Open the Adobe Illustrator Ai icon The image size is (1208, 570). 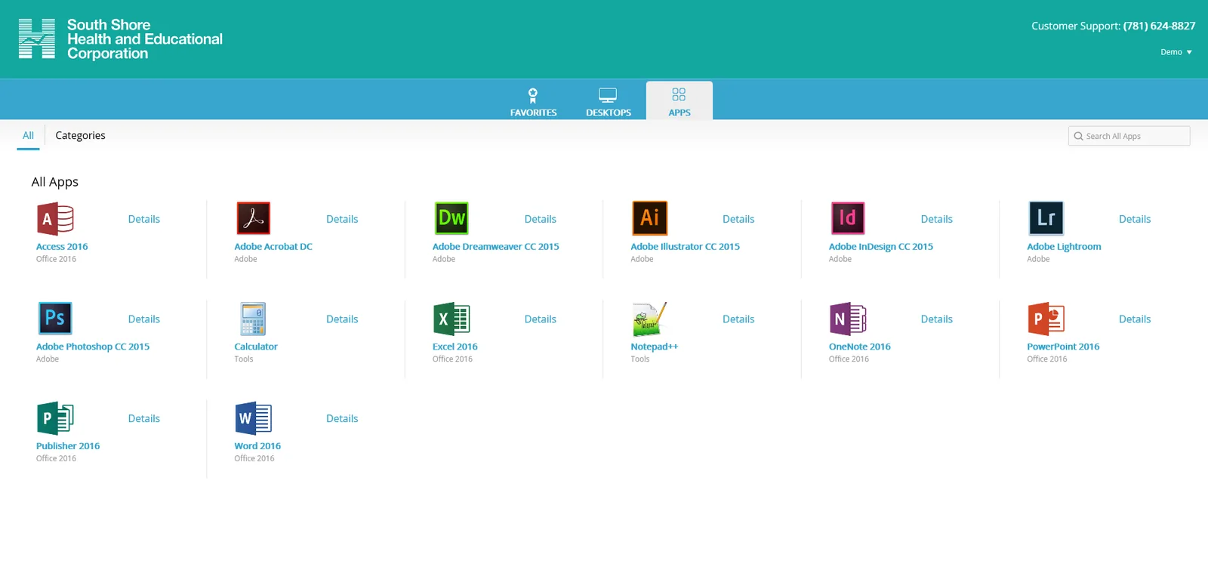point(649,218)
